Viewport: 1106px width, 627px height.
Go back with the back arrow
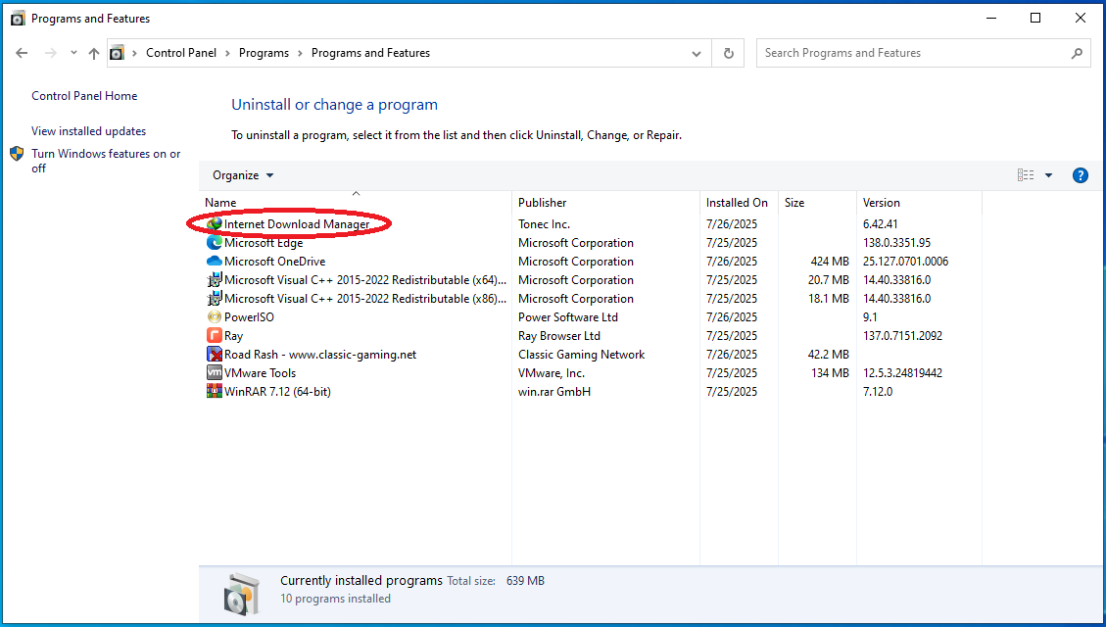coord(22,53)
